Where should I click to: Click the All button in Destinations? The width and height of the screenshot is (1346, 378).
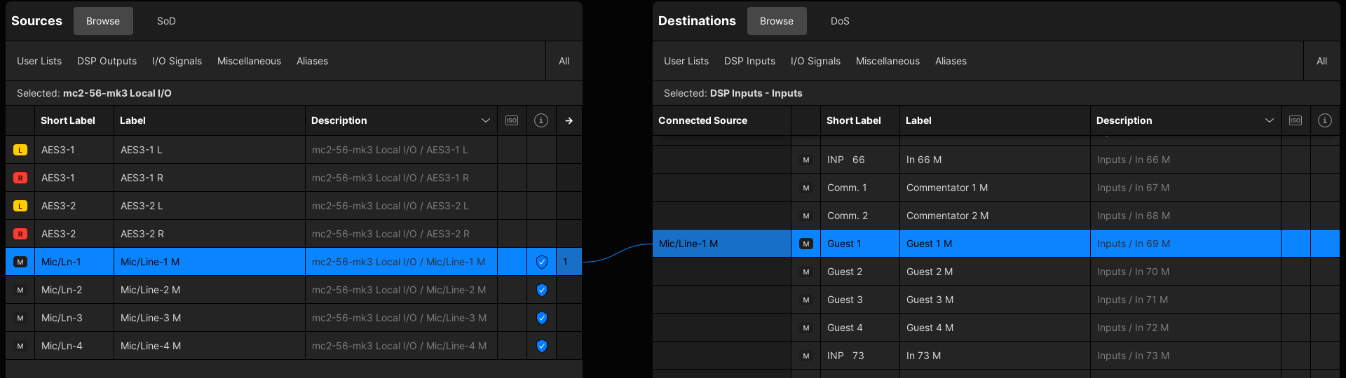pos(1321,61)
